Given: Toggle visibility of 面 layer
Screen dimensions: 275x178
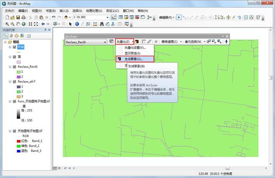Looking at the screenshot, I should click(x=15, y=57).
